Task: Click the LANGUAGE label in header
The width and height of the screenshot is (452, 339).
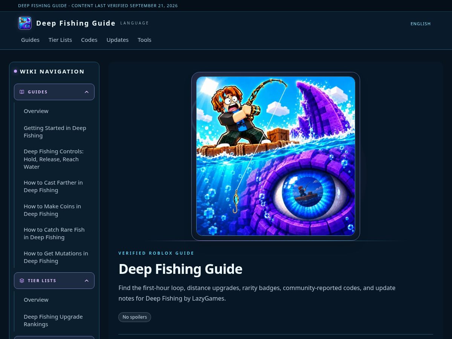Action: click(x=134, y=23)
